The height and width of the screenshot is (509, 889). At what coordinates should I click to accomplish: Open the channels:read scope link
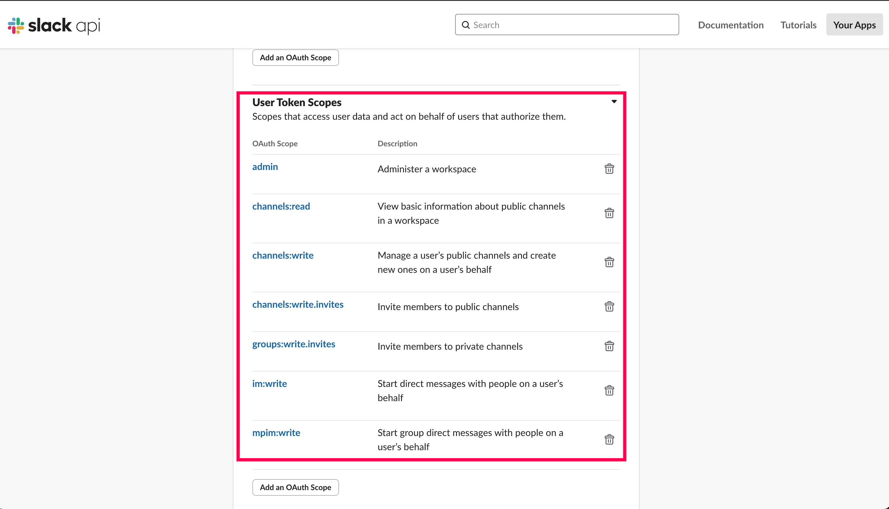[x=281, y=206]
